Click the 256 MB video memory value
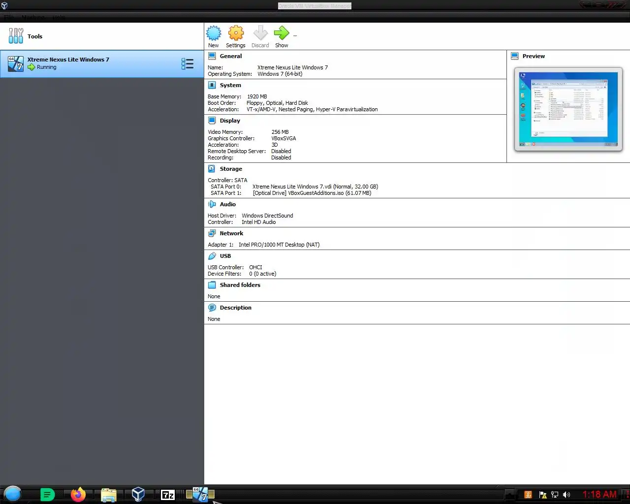The image size is (630, 504). coord(280,132)
